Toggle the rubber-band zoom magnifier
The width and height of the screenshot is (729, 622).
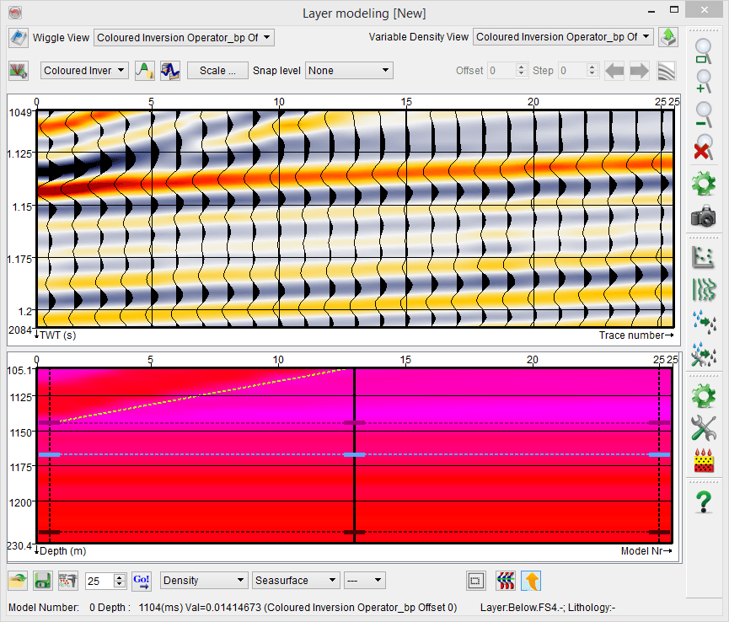point(702,49)
